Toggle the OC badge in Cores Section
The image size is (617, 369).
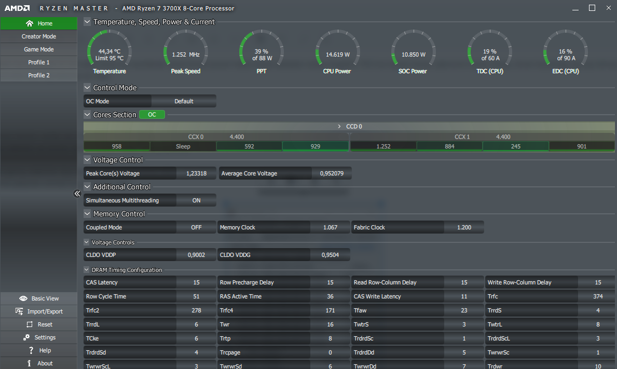click(152, 115)
